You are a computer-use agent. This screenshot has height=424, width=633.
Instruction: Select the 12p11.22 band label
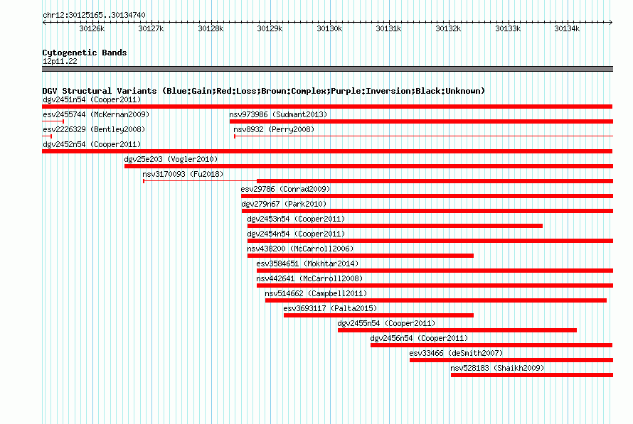[60, 61]
